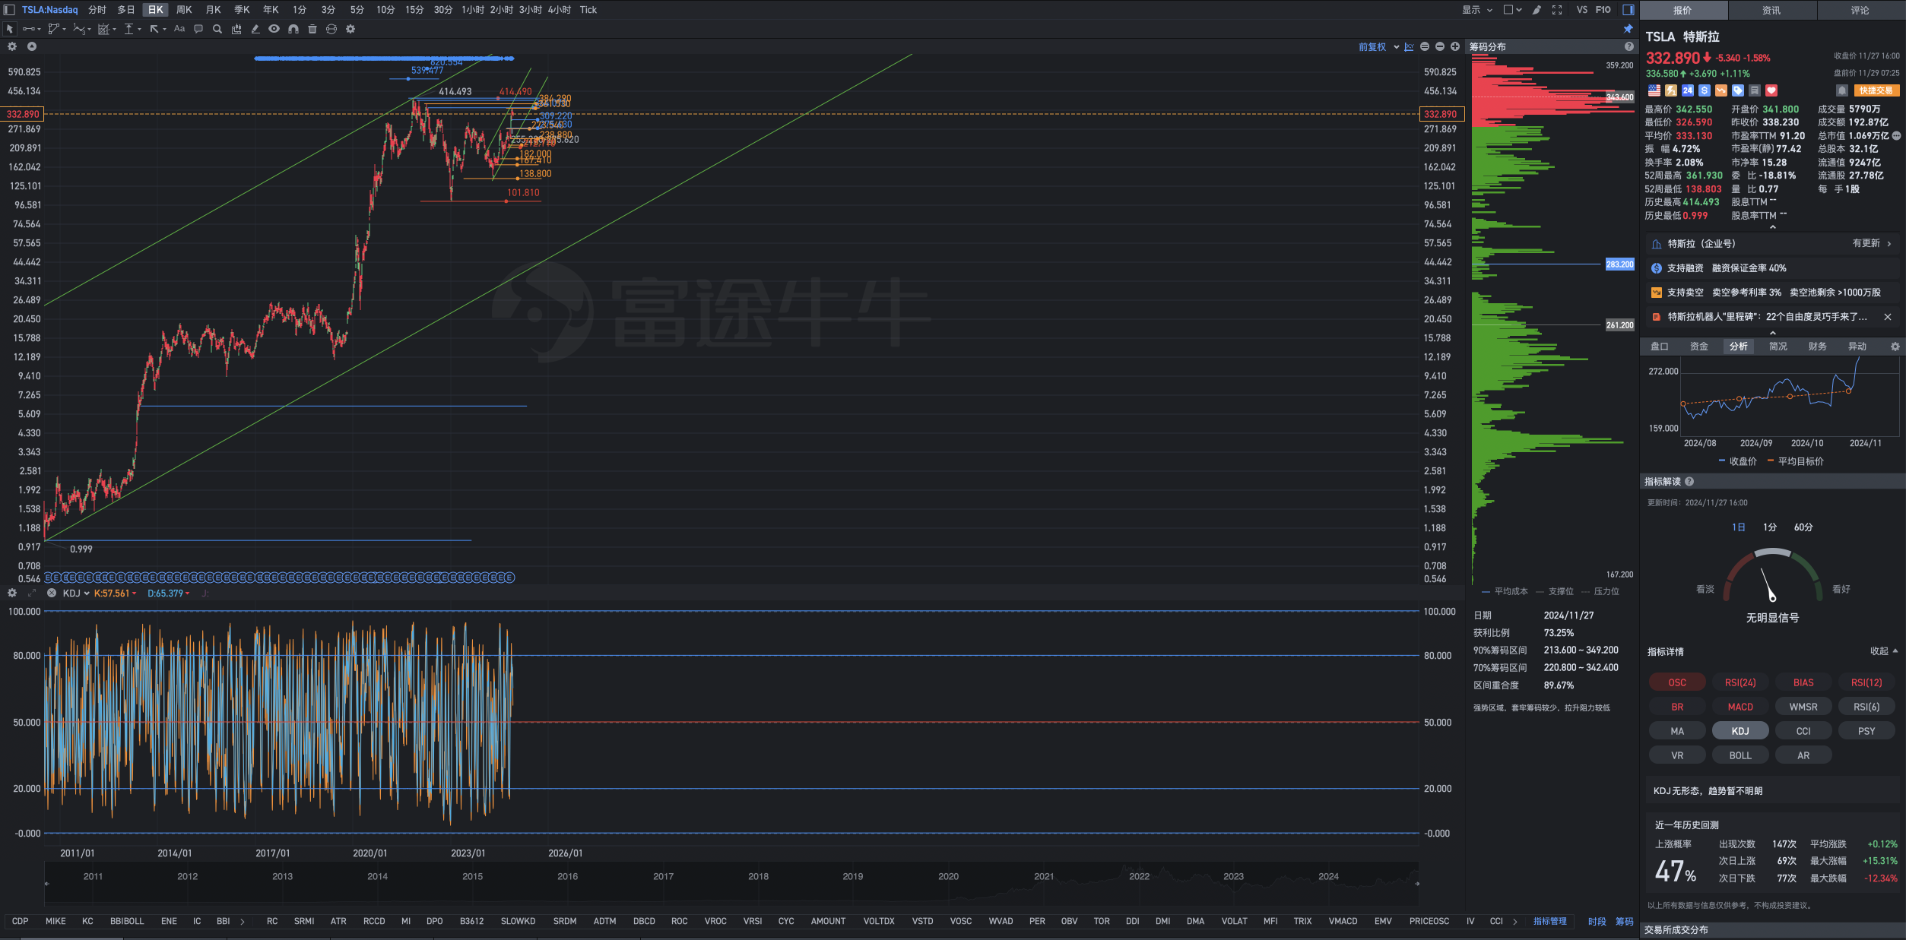1906x940 pixels.
Task: Switch to 周K weekly chart
Action: [x=184, y=10]
